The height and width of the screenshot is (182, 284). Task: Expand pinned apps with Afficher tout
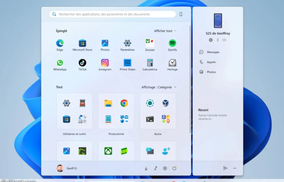click(x=165, y=31)
